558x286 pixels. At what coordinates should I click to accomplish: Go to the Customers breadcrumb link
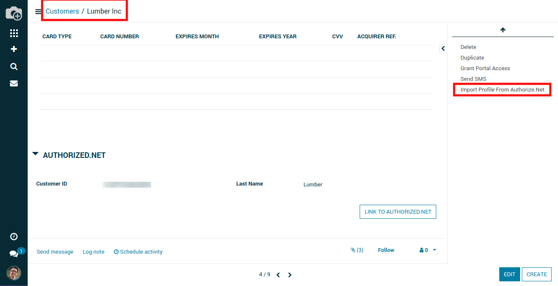pos(62,11)
